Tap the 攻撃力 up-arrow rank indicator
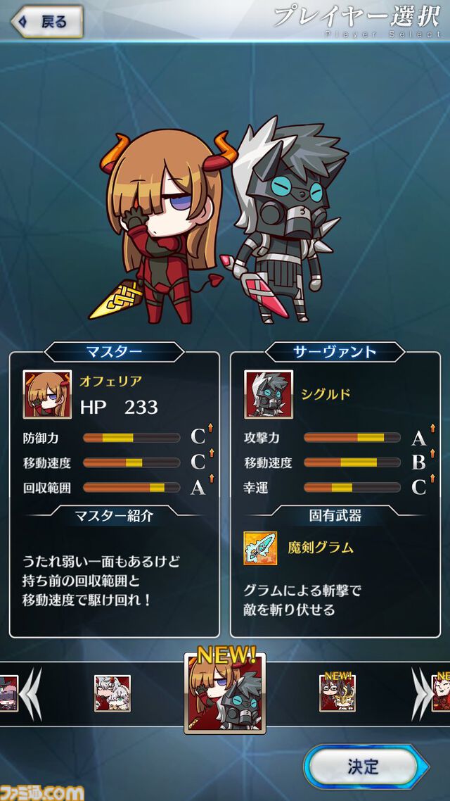The height and width of the screenshot is (801, 450). click(x=432, y=427)
